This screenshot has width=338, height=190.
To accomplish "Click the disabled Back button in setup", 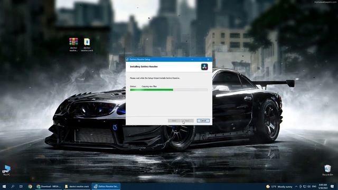I will [x=174, y=121].
